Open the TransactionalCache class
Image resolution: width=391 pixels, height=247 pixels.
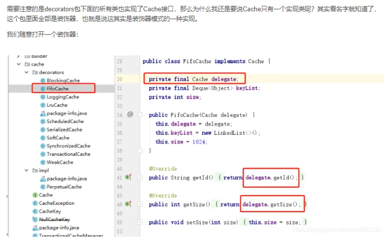pos(69,154)
